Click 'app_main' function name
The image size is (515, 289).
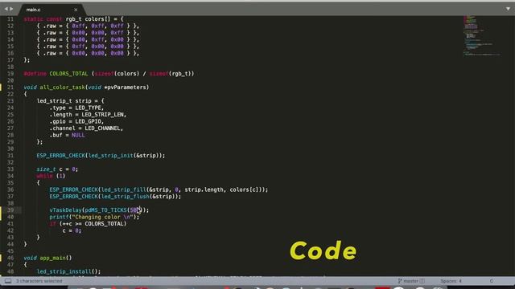coord(52,258)
